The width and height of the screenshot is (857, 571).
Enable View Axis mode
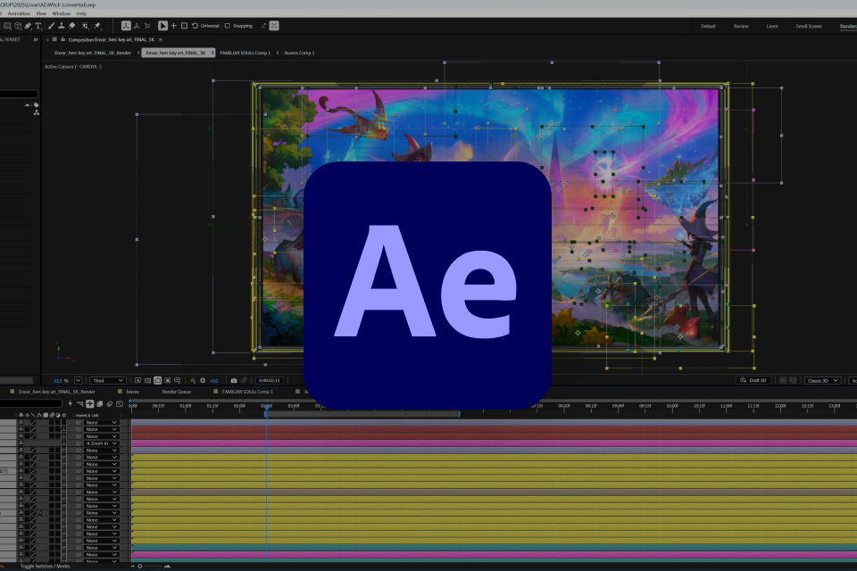click(147, 26)
